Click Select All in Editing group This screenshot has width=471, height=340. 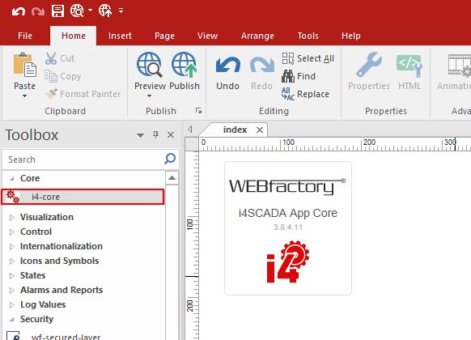click(308, 58)
